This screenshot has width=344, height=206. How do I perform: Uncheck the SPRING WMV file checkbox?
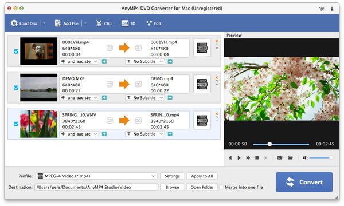click(x=16, y=124)
